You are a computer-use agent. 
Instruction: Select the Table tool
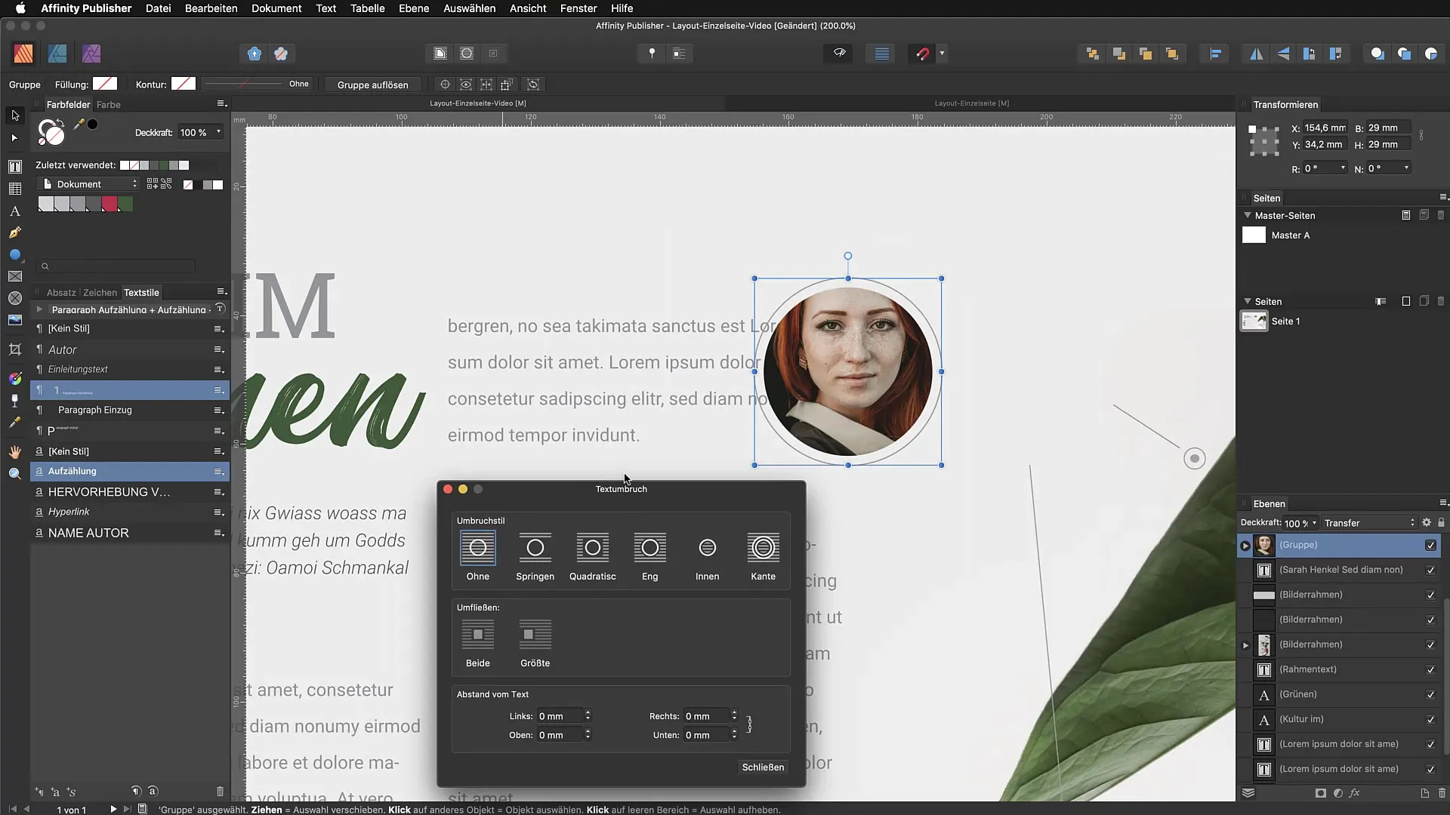pos(15,189)
